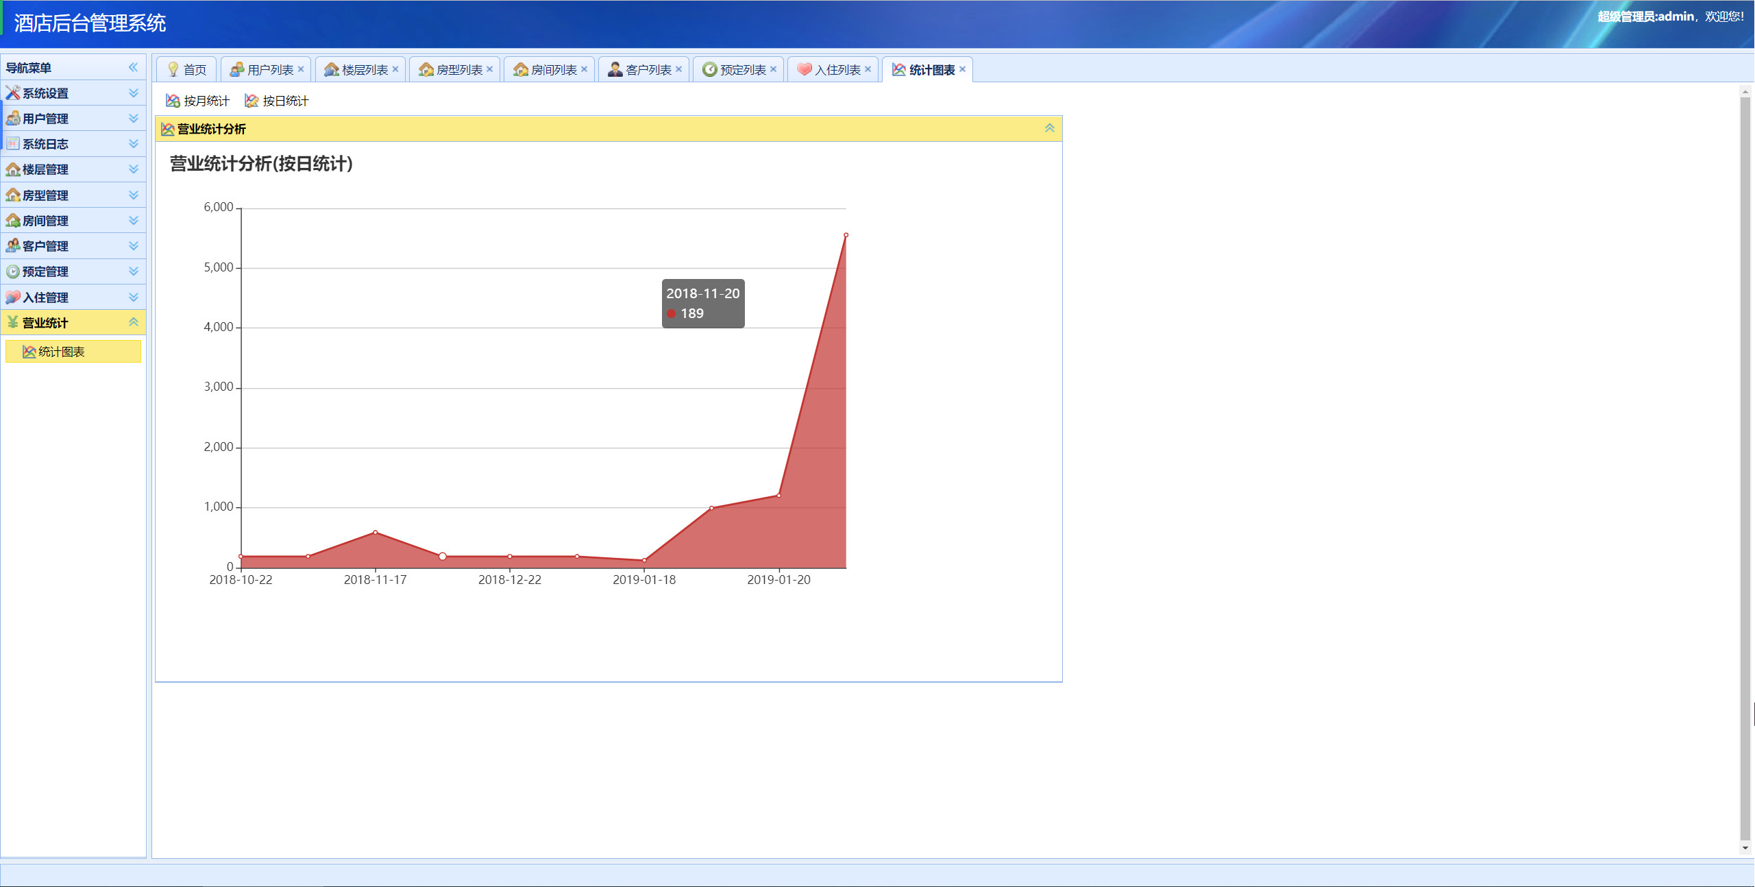This screenshot has width=1755, height=887.
Task: Switch to the 客户列表 tab
Action: (643, 69)
